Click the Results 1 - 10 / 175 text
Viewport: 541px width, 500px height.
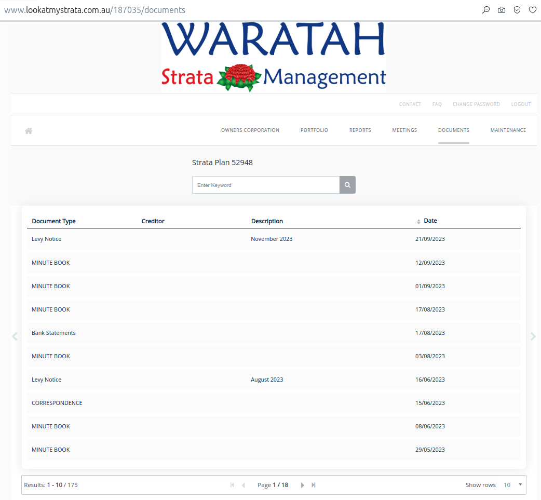(51, 485)
